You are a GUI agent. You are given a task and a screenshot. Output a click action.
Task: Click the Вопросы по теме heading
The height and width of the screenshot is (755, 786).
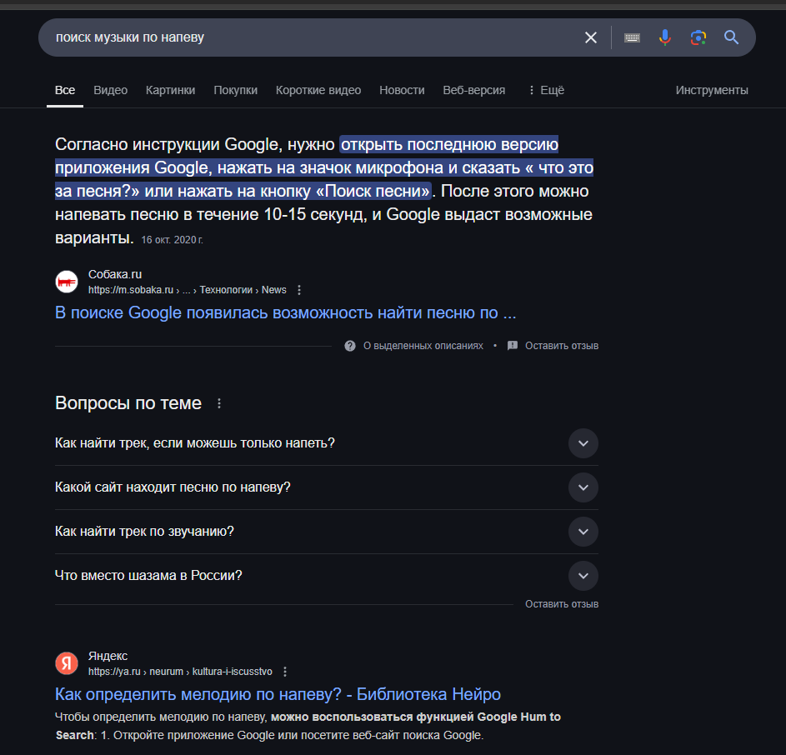tap(128, 403)
